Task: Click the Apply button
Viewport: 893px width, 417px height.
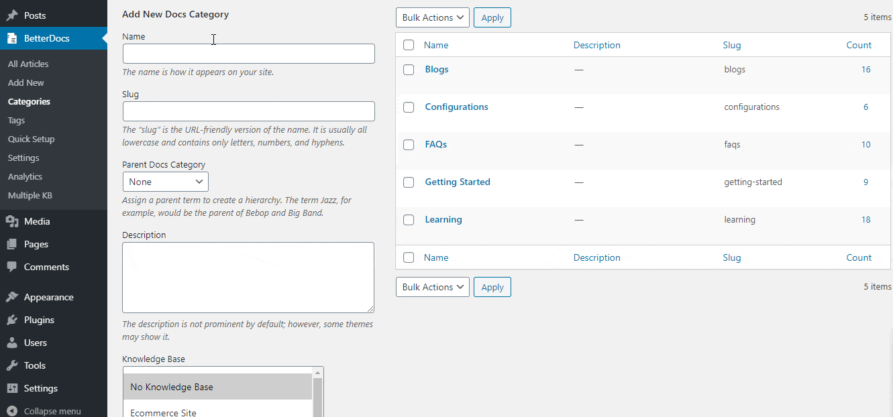Action: click(x=492, y=17)
